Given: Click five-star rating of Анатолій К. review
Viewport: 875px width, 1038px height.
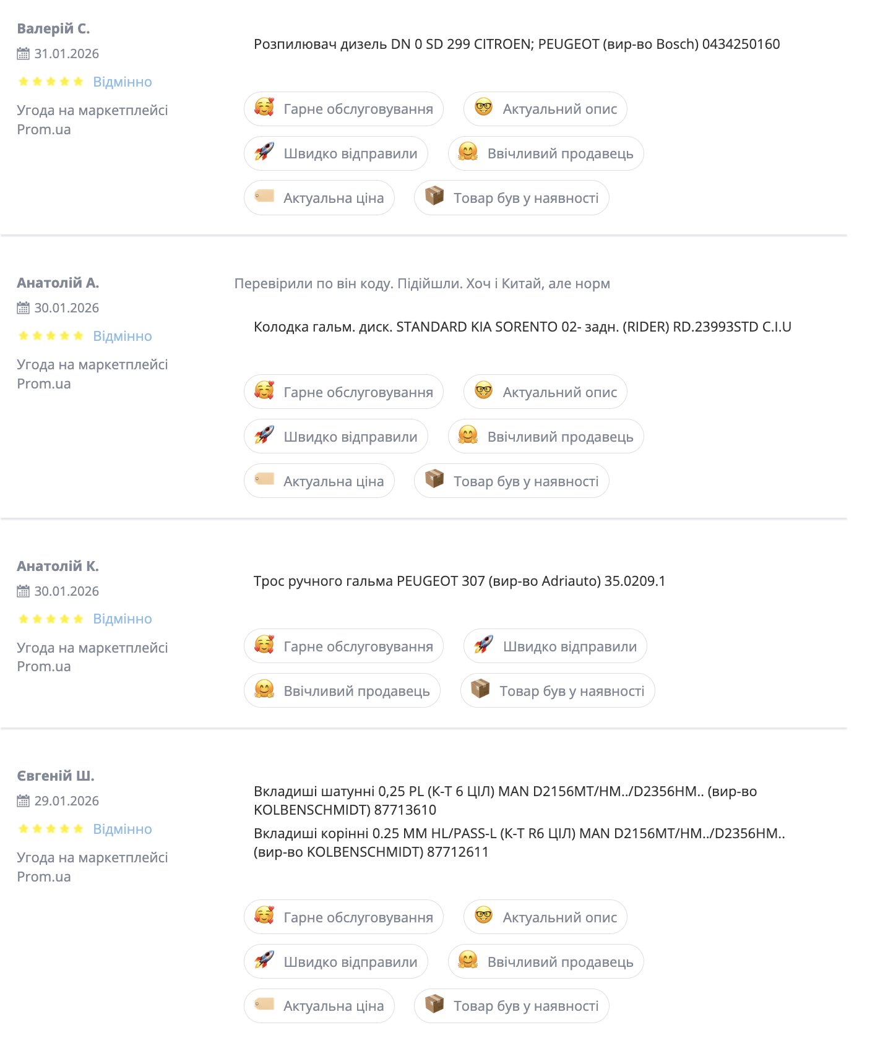Looking at the screenshot, I should point(51,619).
